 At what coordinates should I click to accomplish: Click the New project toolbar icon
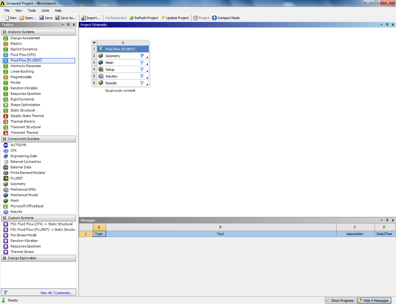tap(6, 18)
